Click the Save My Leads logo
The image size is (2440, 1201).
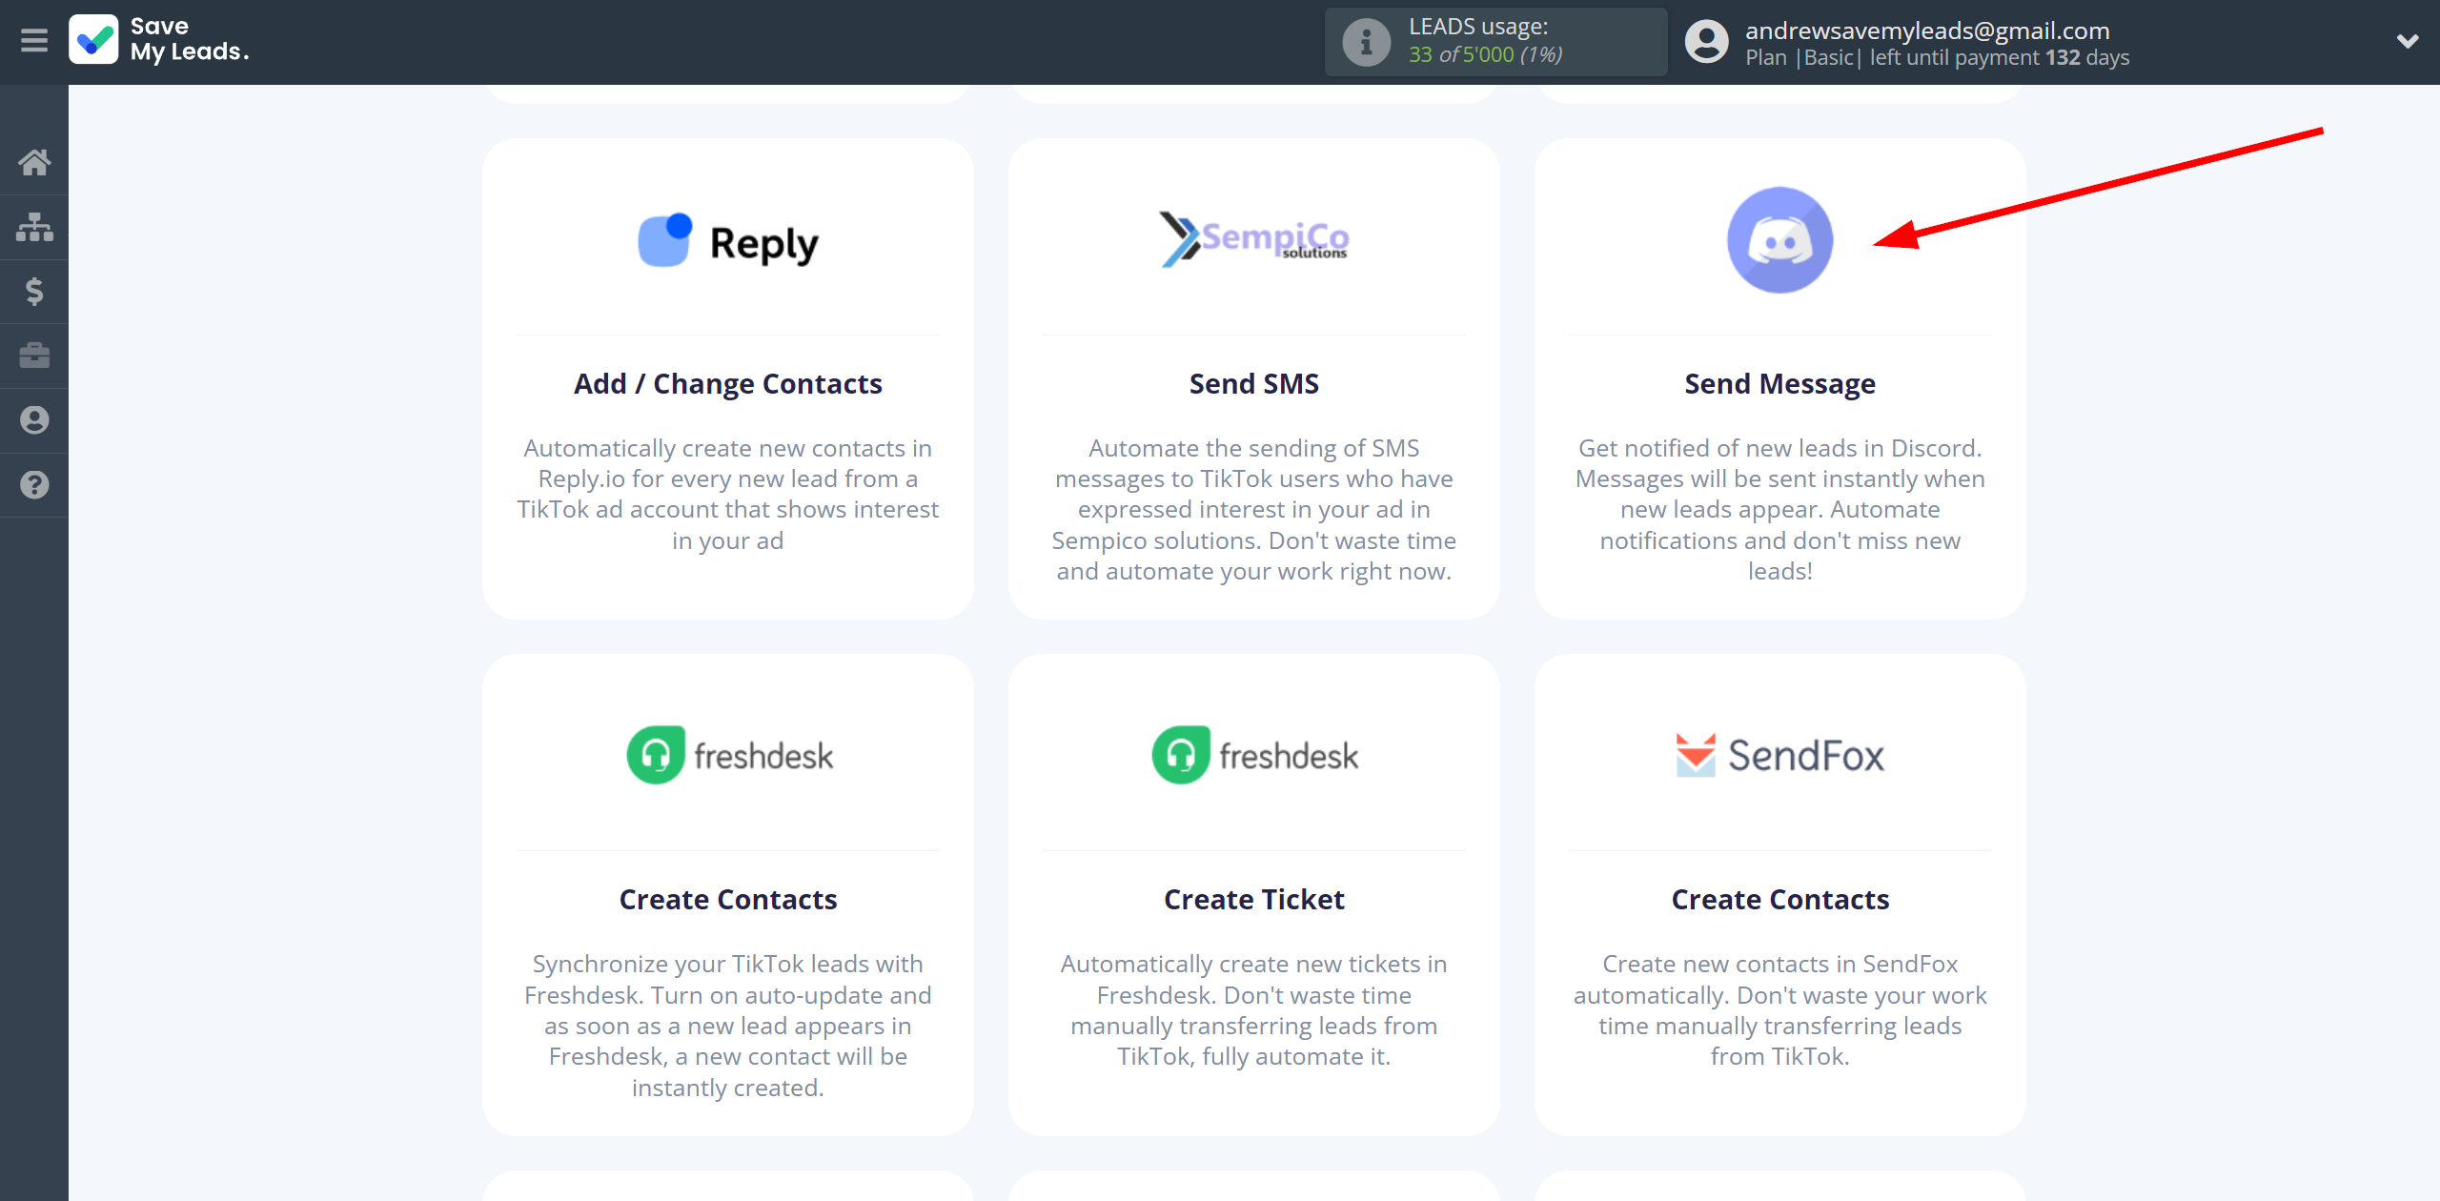click(158, 40)
